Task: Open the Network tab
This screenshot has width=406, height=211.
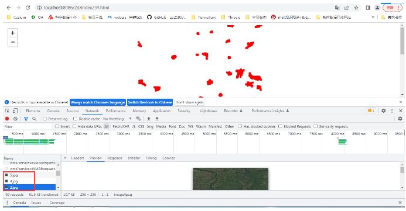Action: pos(92,111)
